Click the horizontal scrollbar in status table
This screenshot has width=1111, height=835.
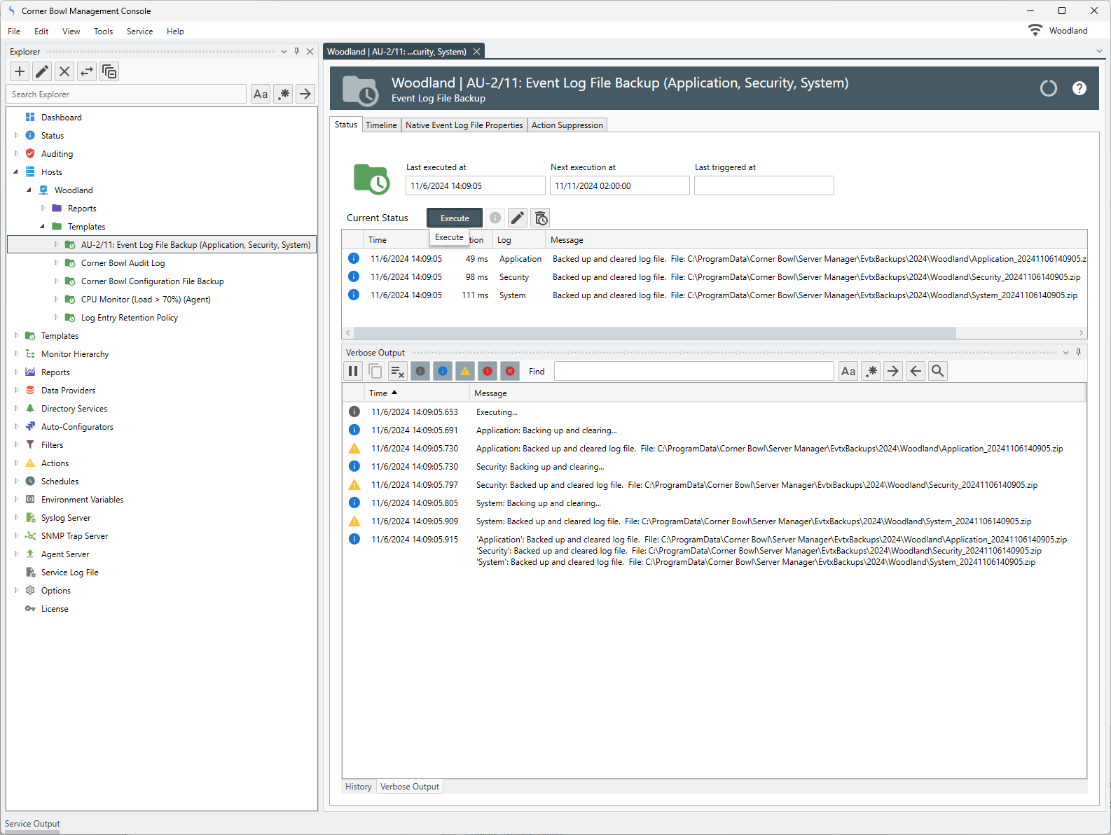[654, 333]
